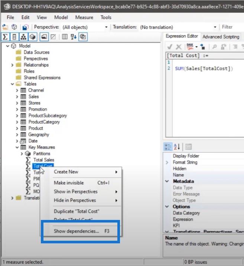
Task: Open the Measure menu
Action: 84,17
